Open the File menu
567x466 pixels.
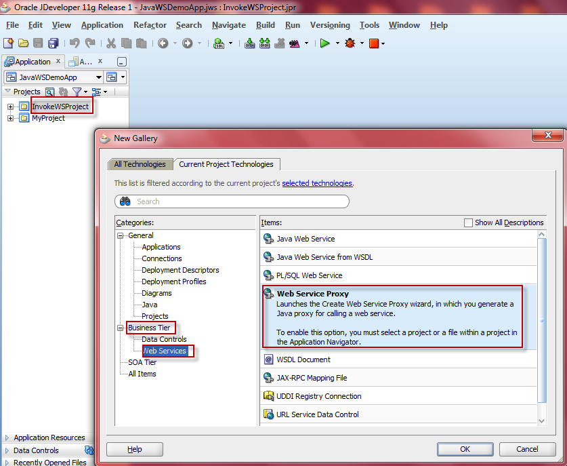pyautogui.click(x=12, y=25)
